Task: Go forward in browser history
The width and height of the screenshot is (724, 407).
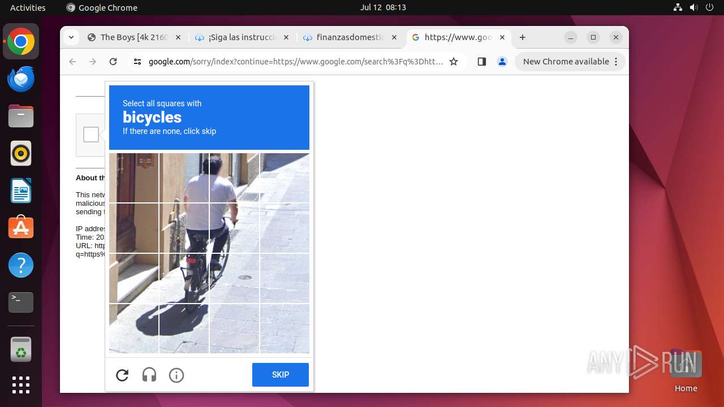Action: tap(93, 62)
